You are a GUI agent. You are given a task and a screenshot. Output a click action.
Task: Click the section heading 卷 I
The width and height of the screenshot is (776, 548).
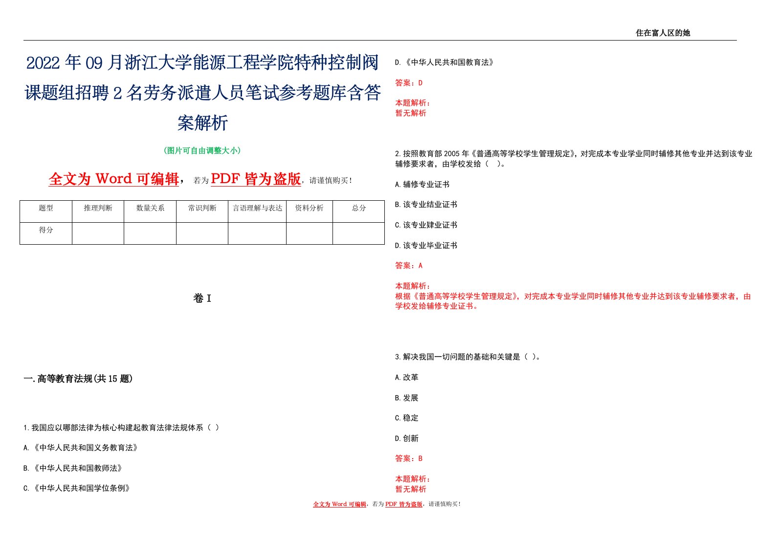tap(202, 298)
